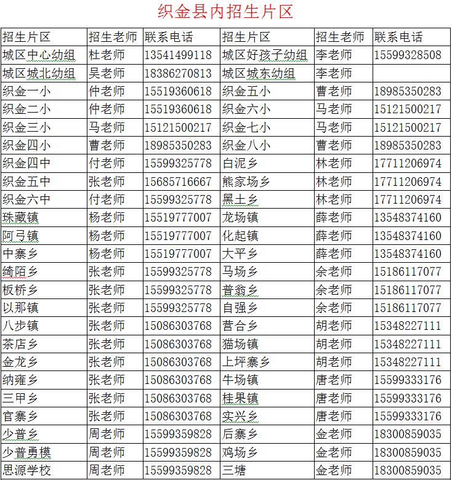
Task: Select the 化起镇 cell
Action: pos(267,236)
